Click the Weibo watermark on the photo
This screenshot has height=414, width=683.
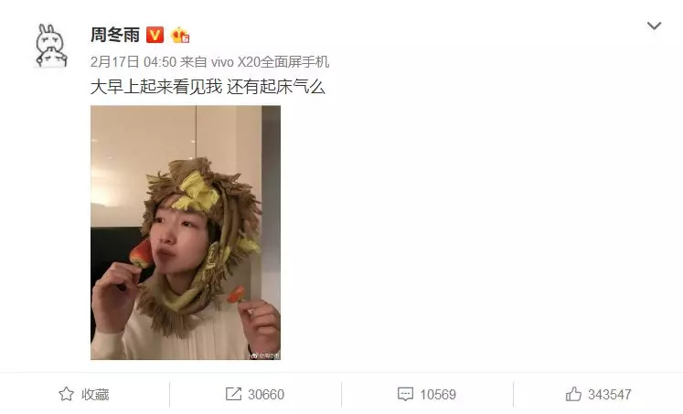tap(264, 356)
